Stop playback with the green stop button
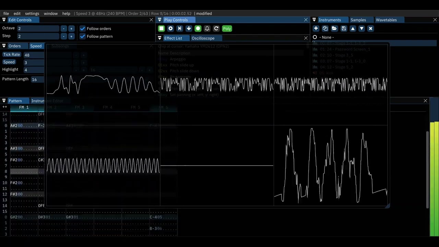439x247 pixels. [161, 28]
